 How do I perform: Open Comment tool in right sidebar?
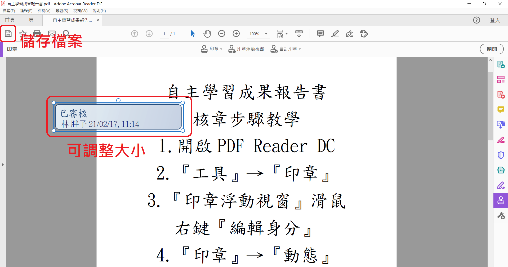501,110
